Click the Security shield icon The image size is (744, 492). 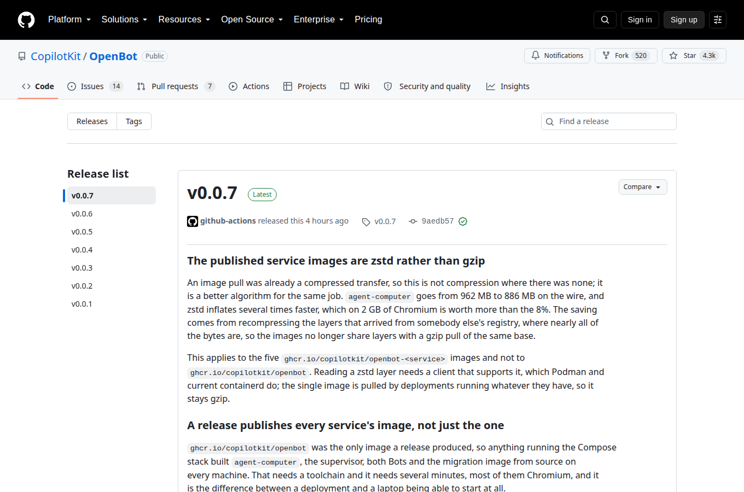click(x=388, y=86)
